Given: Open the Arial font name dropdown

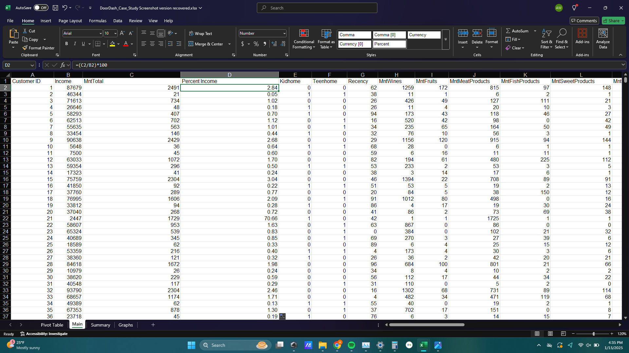Looking at the screenshot, I should pos(101,33).
